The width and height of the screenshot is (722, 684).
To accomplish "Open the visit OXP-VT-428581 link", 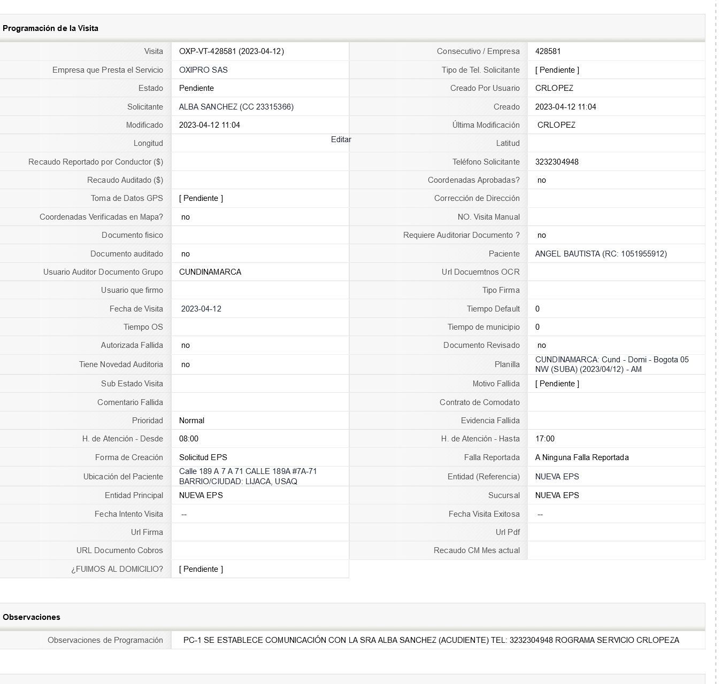I will click(x=231, y=51).
